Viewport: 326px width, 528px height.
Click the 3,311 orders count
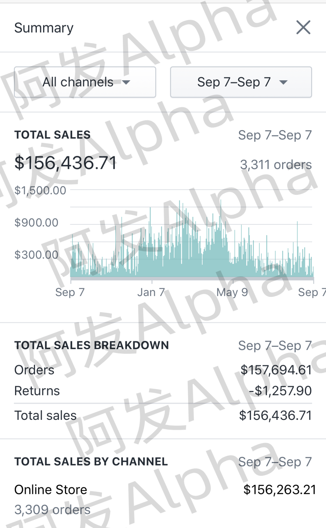[276, 165]
